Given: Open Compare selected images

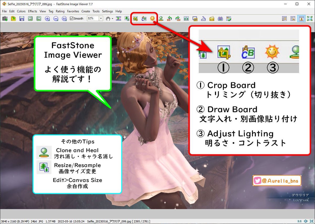Looking at the screenshot, I should tap(186, 18).
